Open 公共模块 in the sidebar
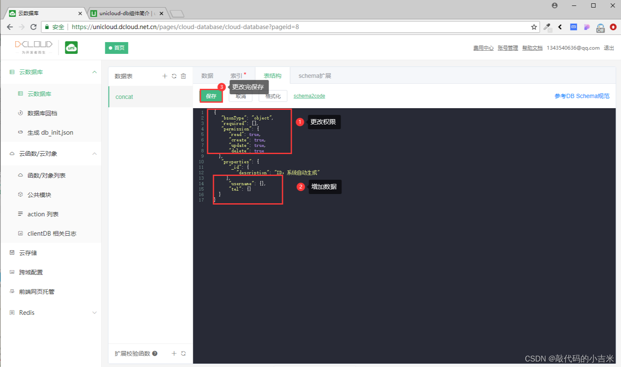Screen dimensions: 621x367 tap(51, 195)
